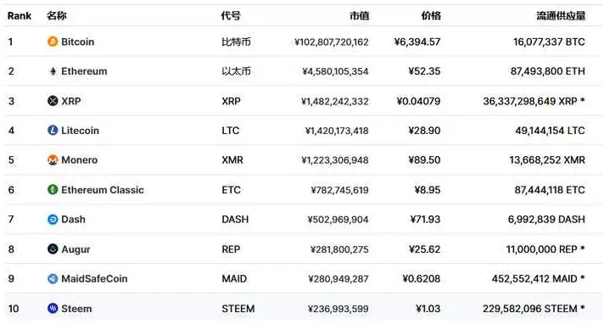Click the green Ethereum Classic icon
Screen dimensions: 604x324
coord(53,189)
